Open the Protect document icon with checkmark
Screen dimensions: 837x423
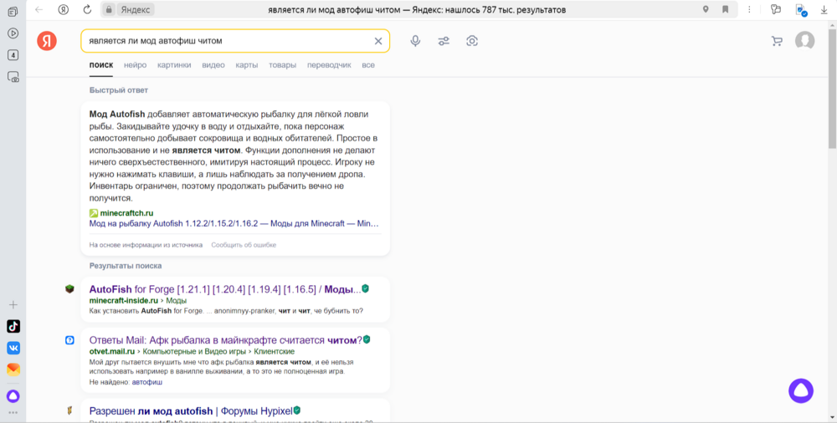click(801, 10)
